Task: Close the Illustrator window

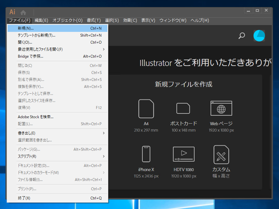Action: [266, 11]
